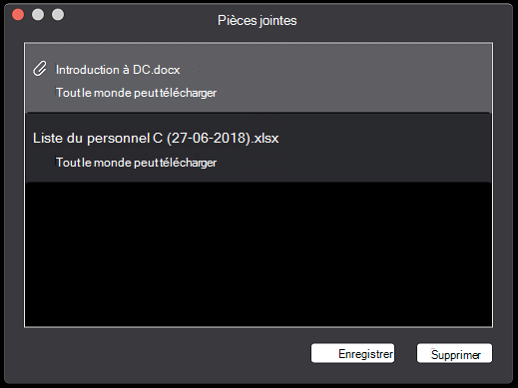Save the attachment using the Enregistrer button
This screenshot has height=388, width=518.
352,353
